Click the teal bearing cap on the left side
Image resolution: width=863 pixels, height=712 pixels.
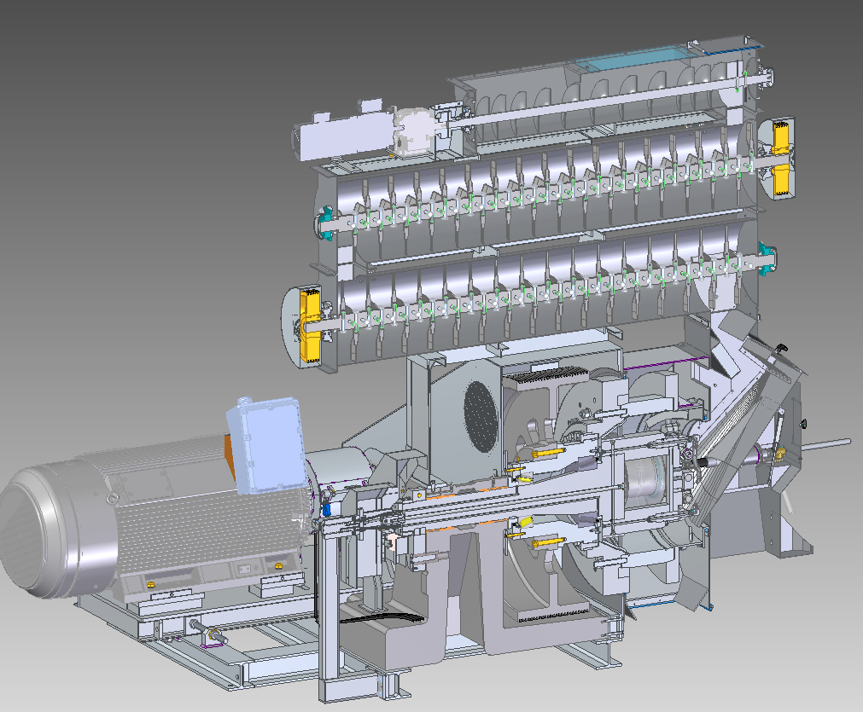click(326, 224)
